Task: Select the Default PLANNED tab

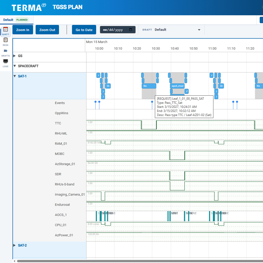Action: pos(16,20)
